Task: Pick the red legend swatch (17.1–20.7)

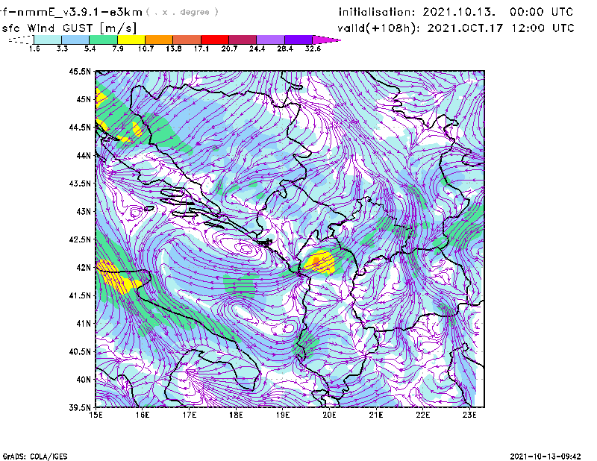Action: (215, 40)
